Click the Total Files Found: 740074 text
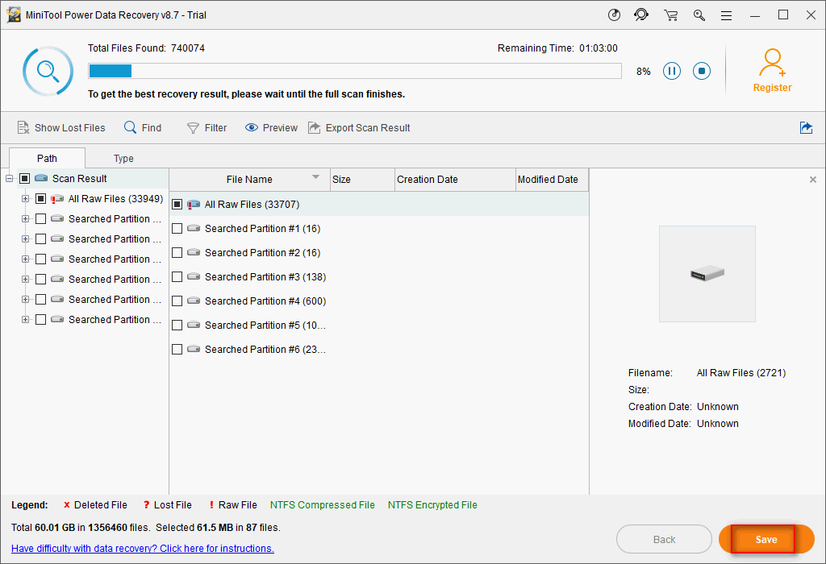The width and height of the screenshot is (826, 564). 147,48
